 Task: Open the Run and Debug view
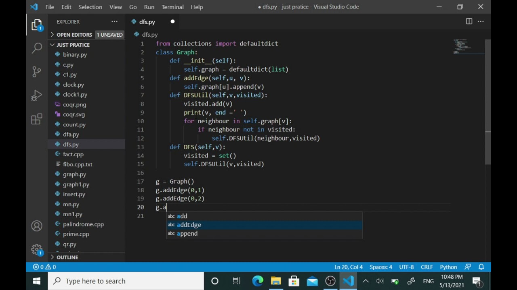pos(37,95)
